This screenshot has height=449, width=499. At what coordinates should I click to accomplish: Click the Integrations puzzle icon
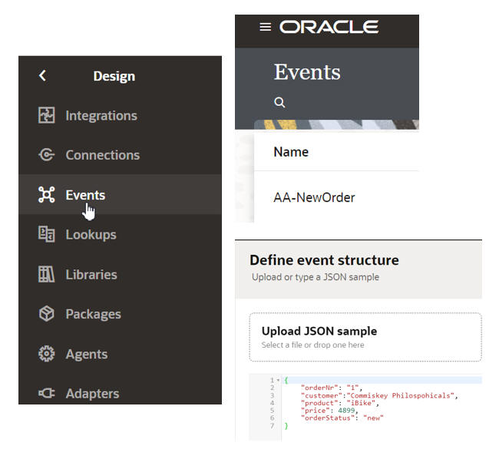click(47, 115)
